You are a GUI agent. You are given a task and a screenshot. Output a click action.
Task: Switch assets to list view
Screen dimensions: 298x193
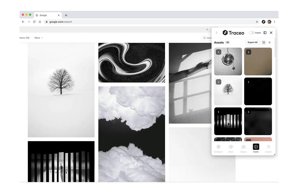point(270,42)
